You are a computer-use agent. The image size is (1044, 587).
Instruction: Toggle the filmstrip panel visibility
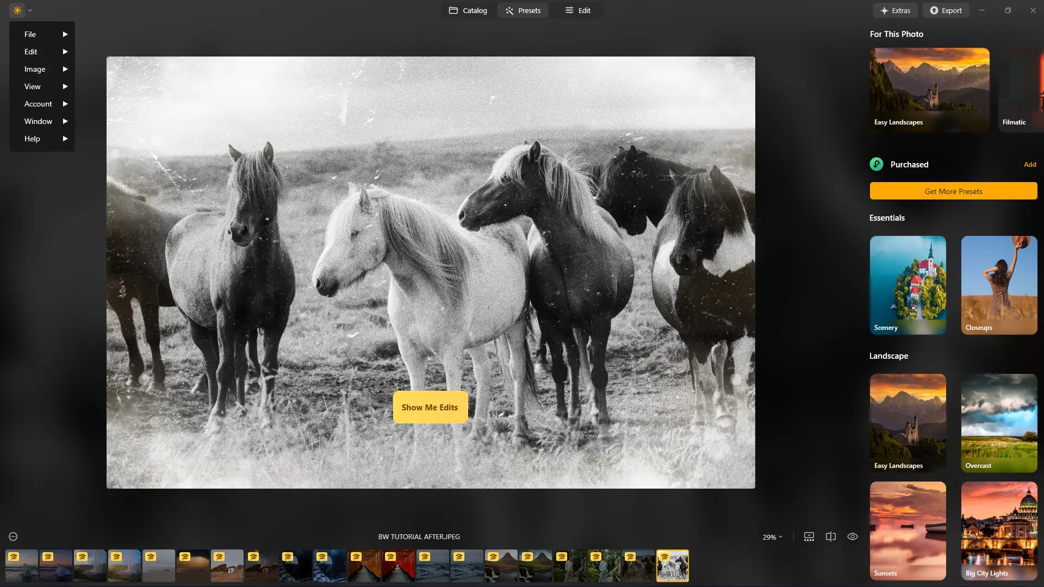pyautogui.click(x=809, y=536)
